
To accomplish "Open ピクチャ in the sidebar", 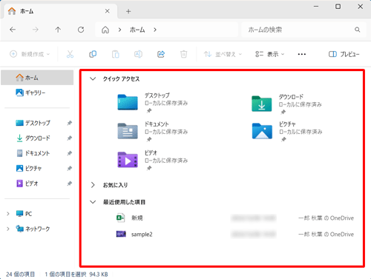I will click(x=29, y=169).
